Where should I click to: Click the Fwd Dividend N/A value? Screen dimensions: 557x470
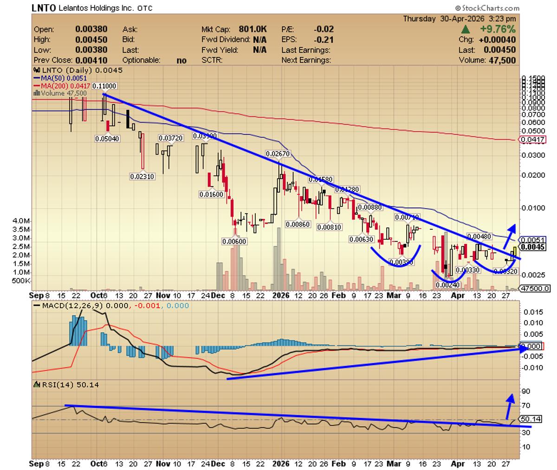(x=259, y=39)
